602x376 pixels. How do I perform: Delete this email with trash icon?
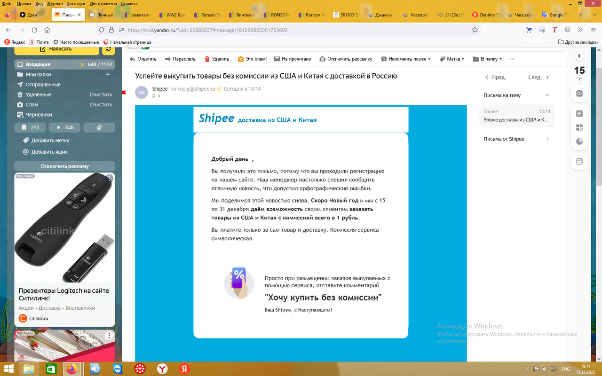[x=207, y=59]
